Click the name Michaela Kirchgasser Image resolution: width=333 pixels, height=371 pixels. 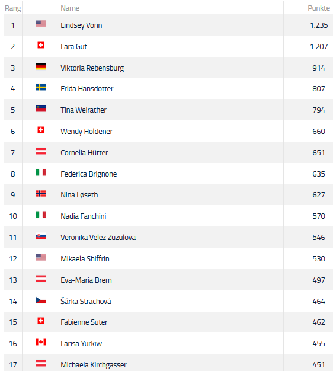tap(94, 365)
